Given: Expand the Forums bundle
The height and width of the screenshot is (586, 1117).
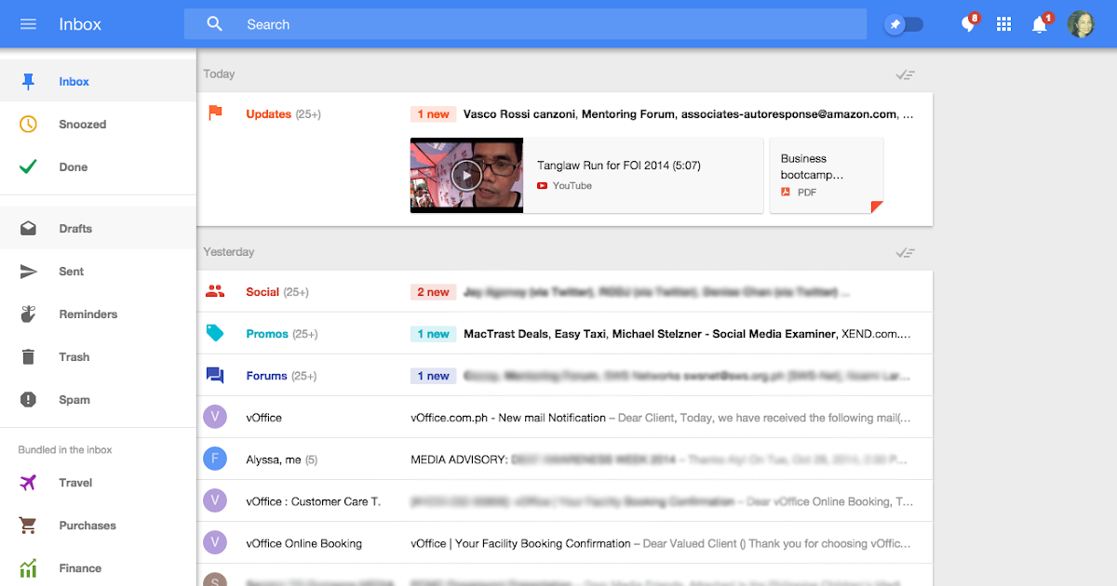Looking at the screenshot, I should coord(564,376).
